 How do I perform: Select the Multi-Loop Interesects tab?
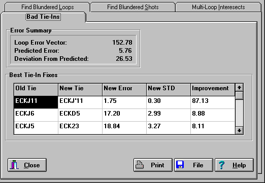click(218, 7)
